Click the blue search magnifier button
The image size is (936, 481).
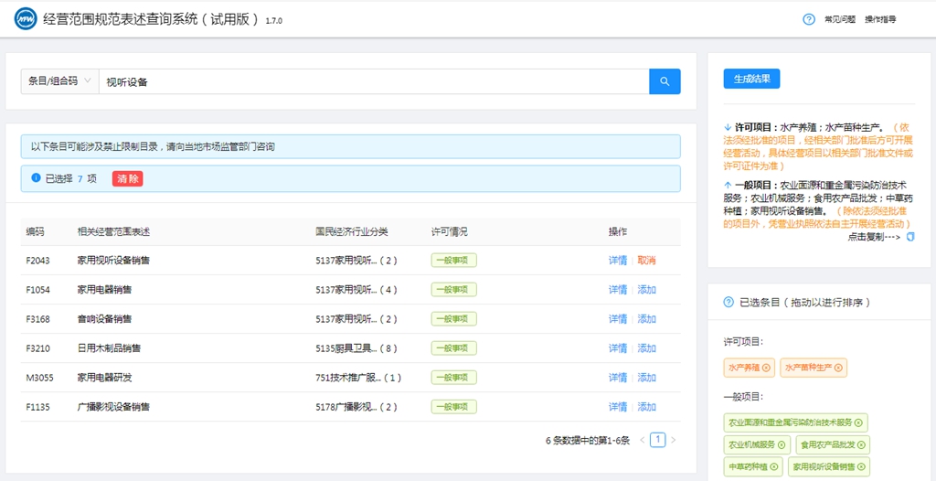point(665,81)
